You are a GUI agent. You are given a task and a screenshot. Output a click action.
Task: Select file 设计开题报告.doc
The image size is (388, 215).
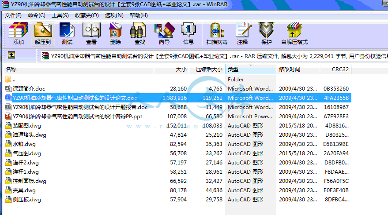(80, 107)
